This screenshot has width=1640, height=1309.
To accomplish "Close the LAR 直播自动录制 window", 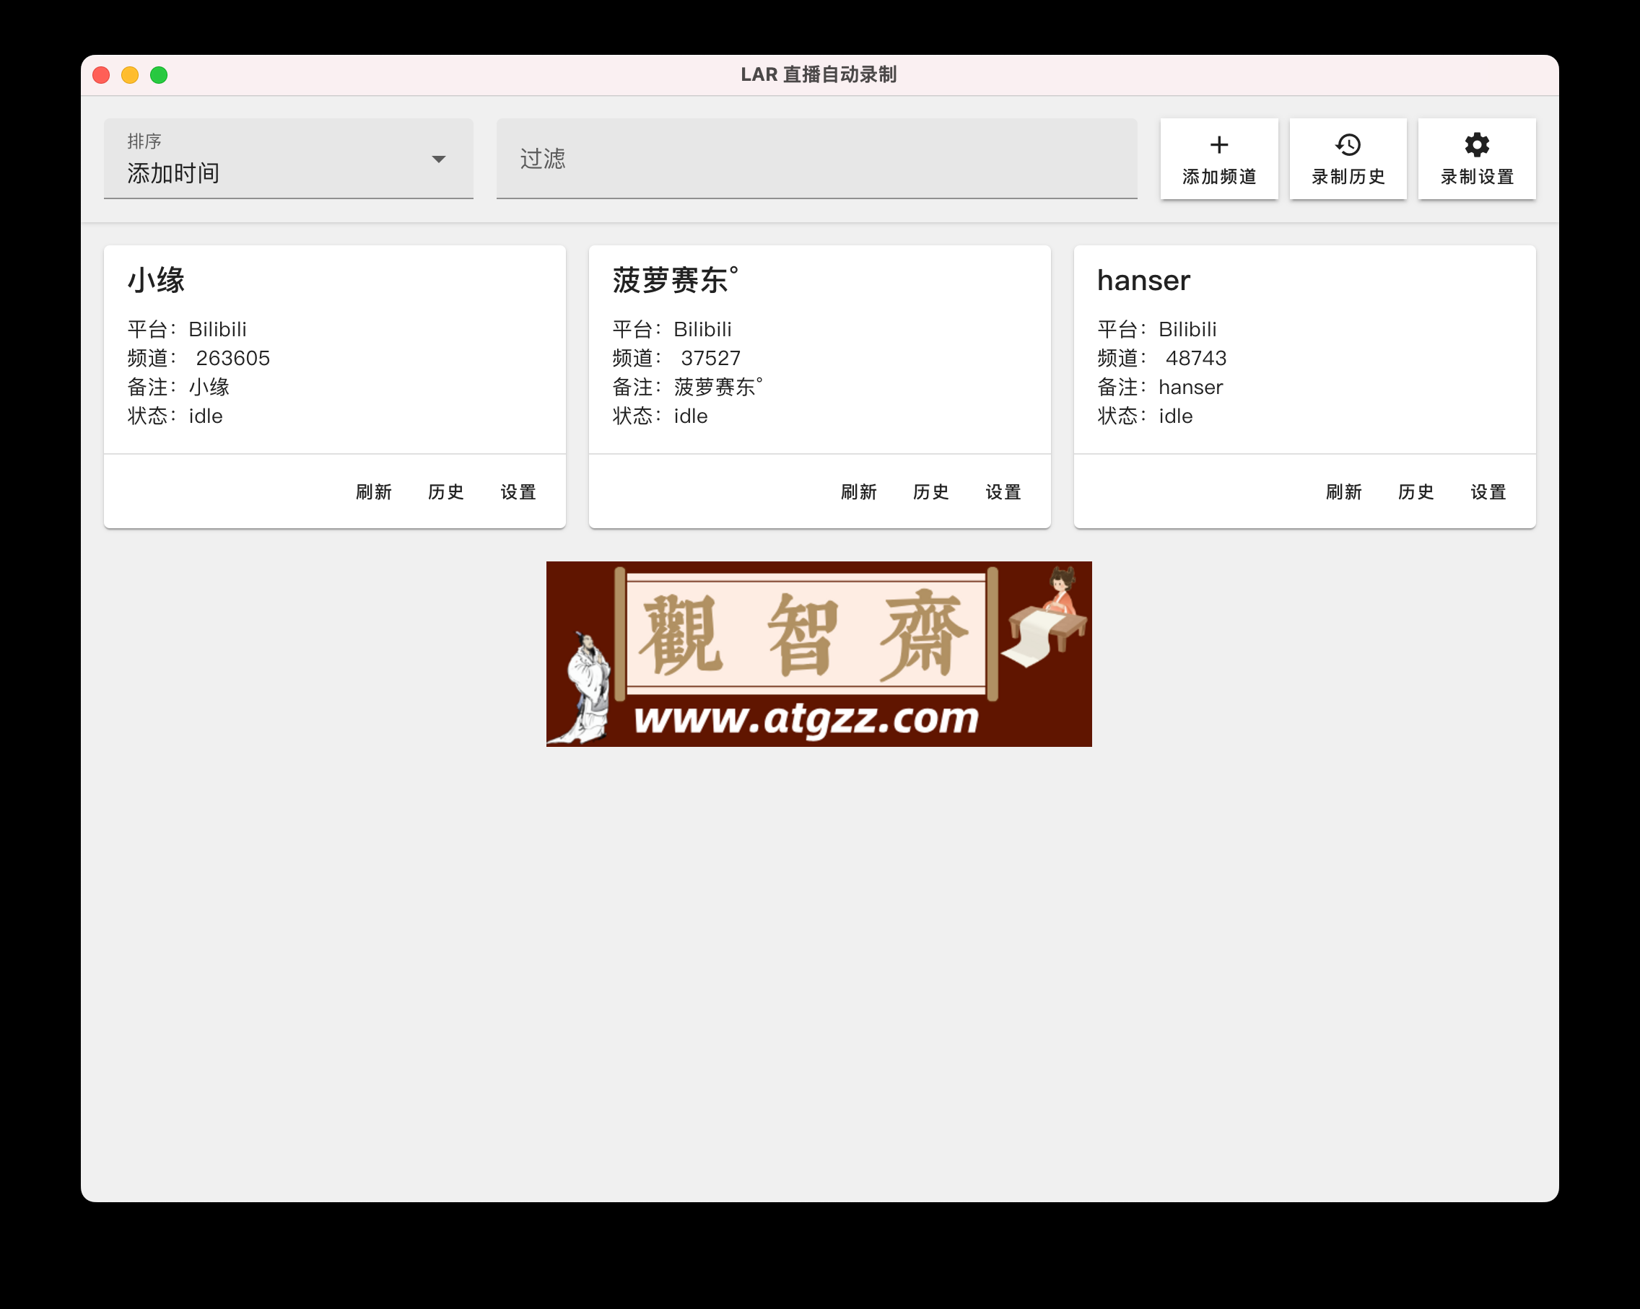I will click(x=101, y=74).
